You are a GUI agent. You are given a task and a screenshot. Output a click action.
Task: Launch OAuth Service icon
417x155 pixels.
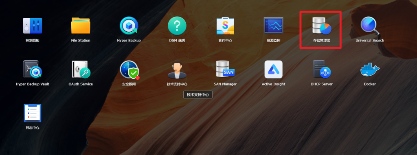pyautogui.click(x=81, y=69)
